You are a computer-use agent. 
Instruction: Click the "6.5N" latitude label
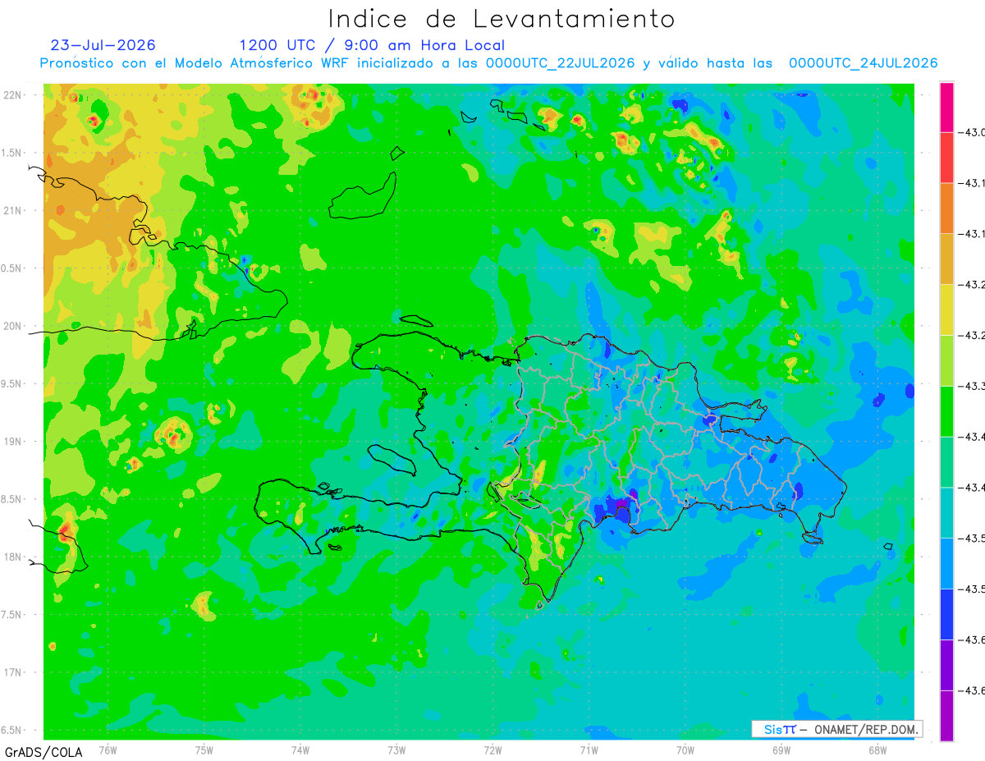click(11, 730)
